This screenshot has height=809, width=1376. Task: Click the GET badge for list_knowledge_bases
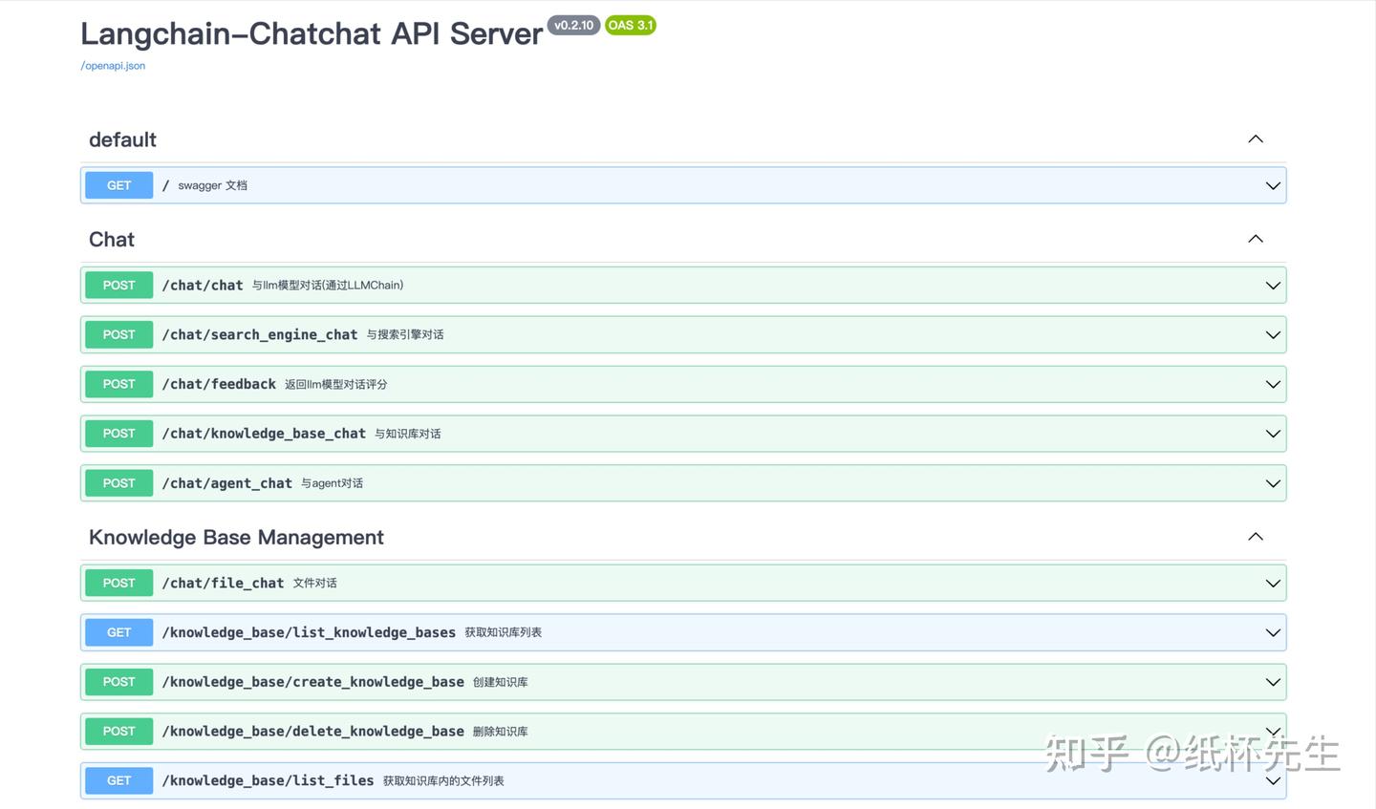119,632
